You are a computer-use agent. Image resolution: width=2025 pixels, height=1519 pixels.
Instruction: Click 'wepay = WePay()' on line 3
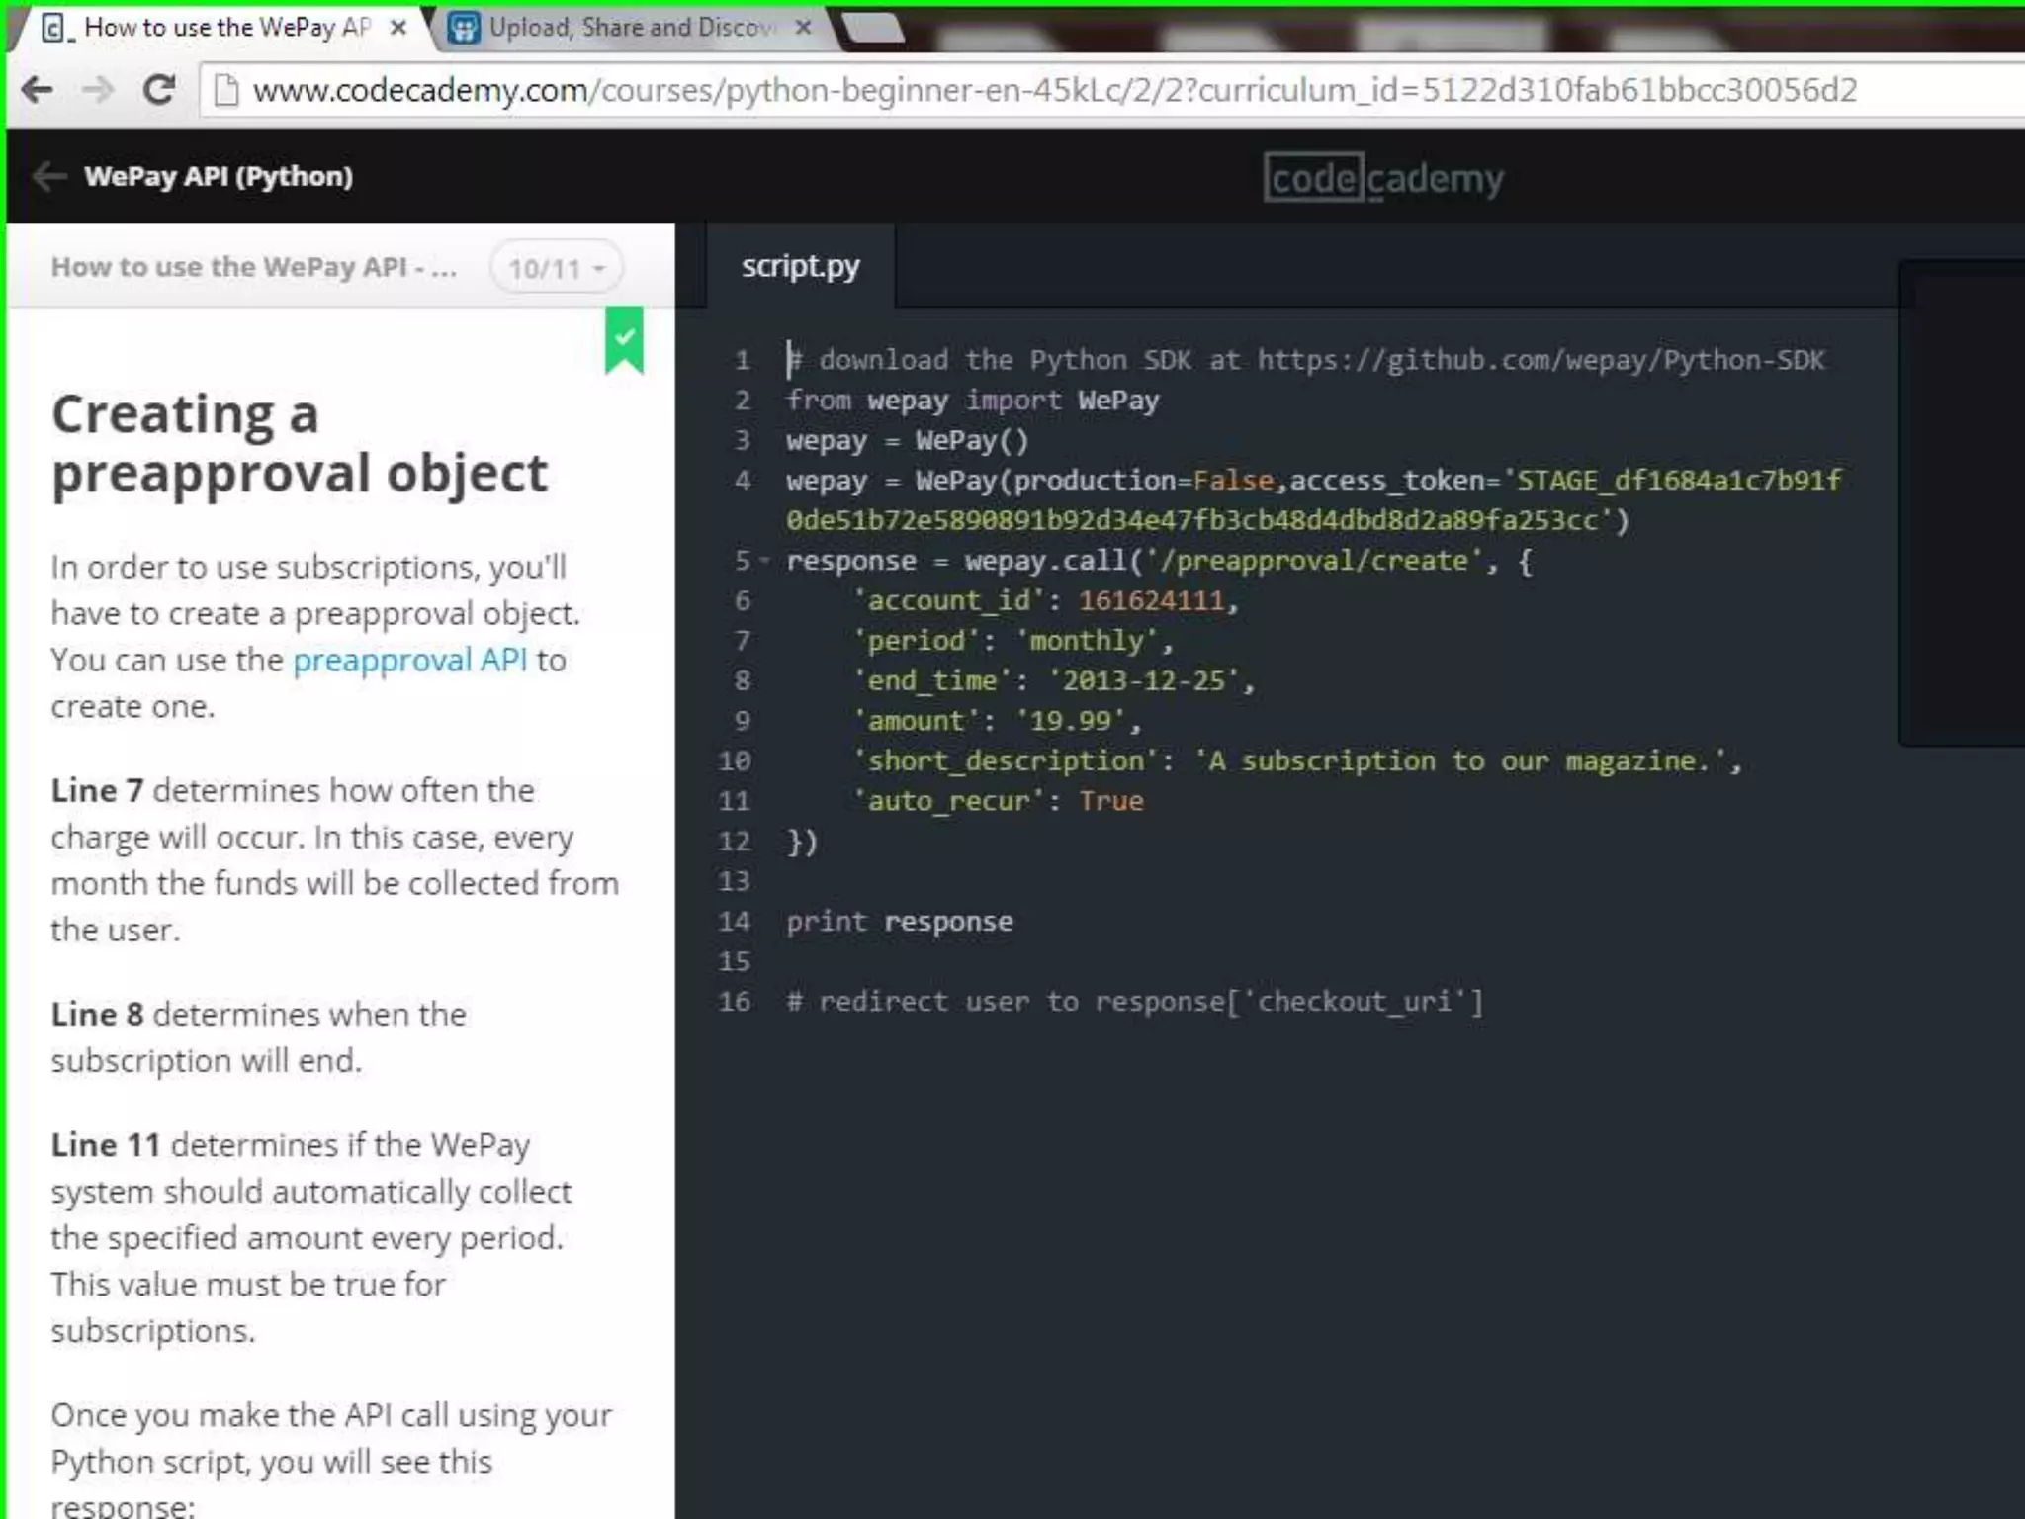pos(908,440)
